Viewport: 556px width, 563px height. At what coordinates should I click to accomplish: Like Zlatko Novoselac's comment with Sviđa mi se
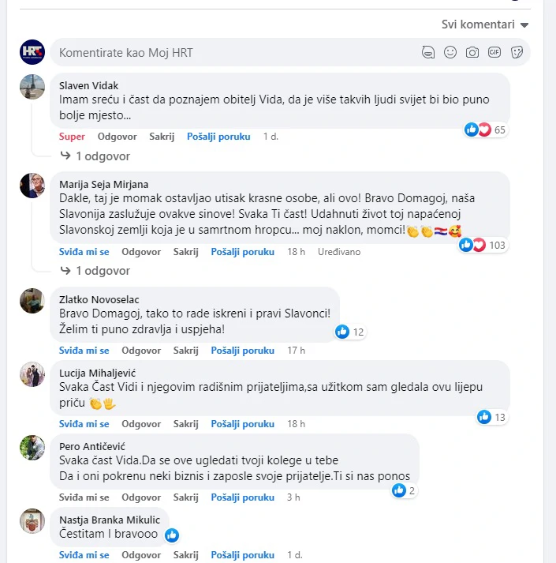[84, 350]
